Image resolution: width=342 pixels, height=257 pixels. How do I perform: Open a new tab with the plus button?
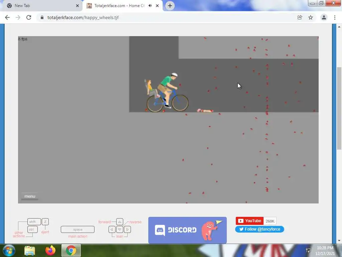tap(170, 6)
